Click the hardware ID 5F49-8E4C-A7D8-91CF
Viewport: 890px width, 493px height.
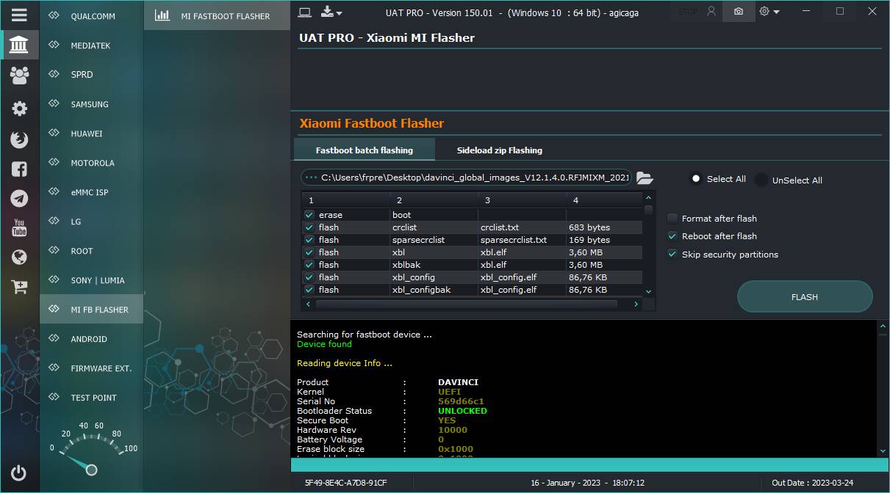(x=345, y=483)
